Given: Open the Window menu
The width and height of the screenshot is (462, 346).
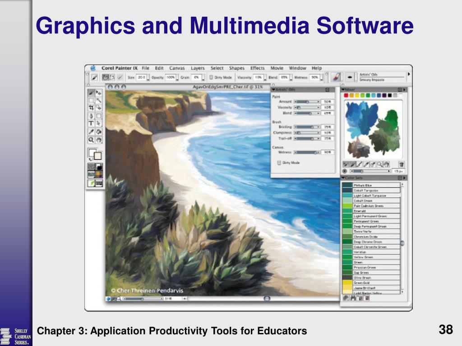Looking at the screenshot, I should 297,68.
